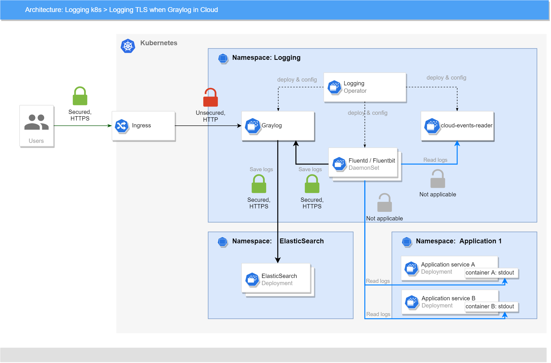Click the Graylog pod icon
The height and width of the screenshot is (363, 551).
click(x=252, y=126)
